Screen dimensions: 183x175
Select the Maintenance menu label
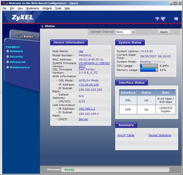point(20,67)
